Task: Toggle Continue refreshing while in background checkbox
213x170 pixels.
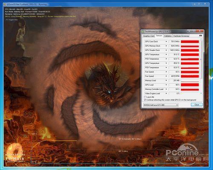Action: point(145,100)
